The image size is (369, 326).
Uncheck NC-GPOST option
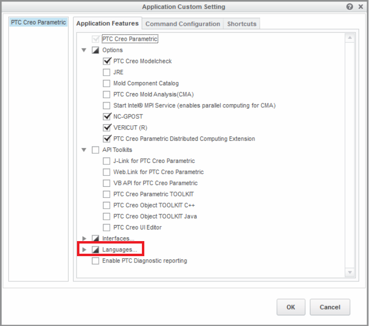pyautogui.click(x=107, y=116)
